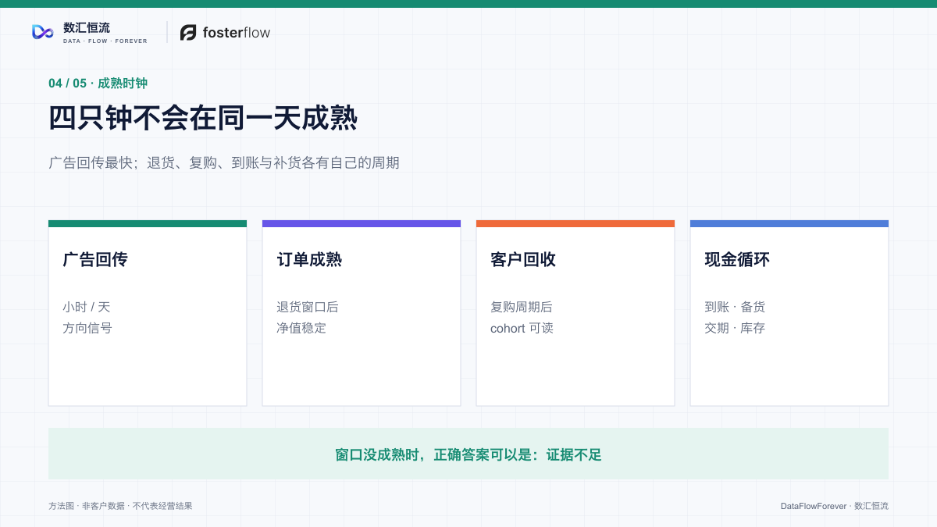Click the 净值稳定 line
This screenshot has height=527, width=937.
click(x=301, y=328)
